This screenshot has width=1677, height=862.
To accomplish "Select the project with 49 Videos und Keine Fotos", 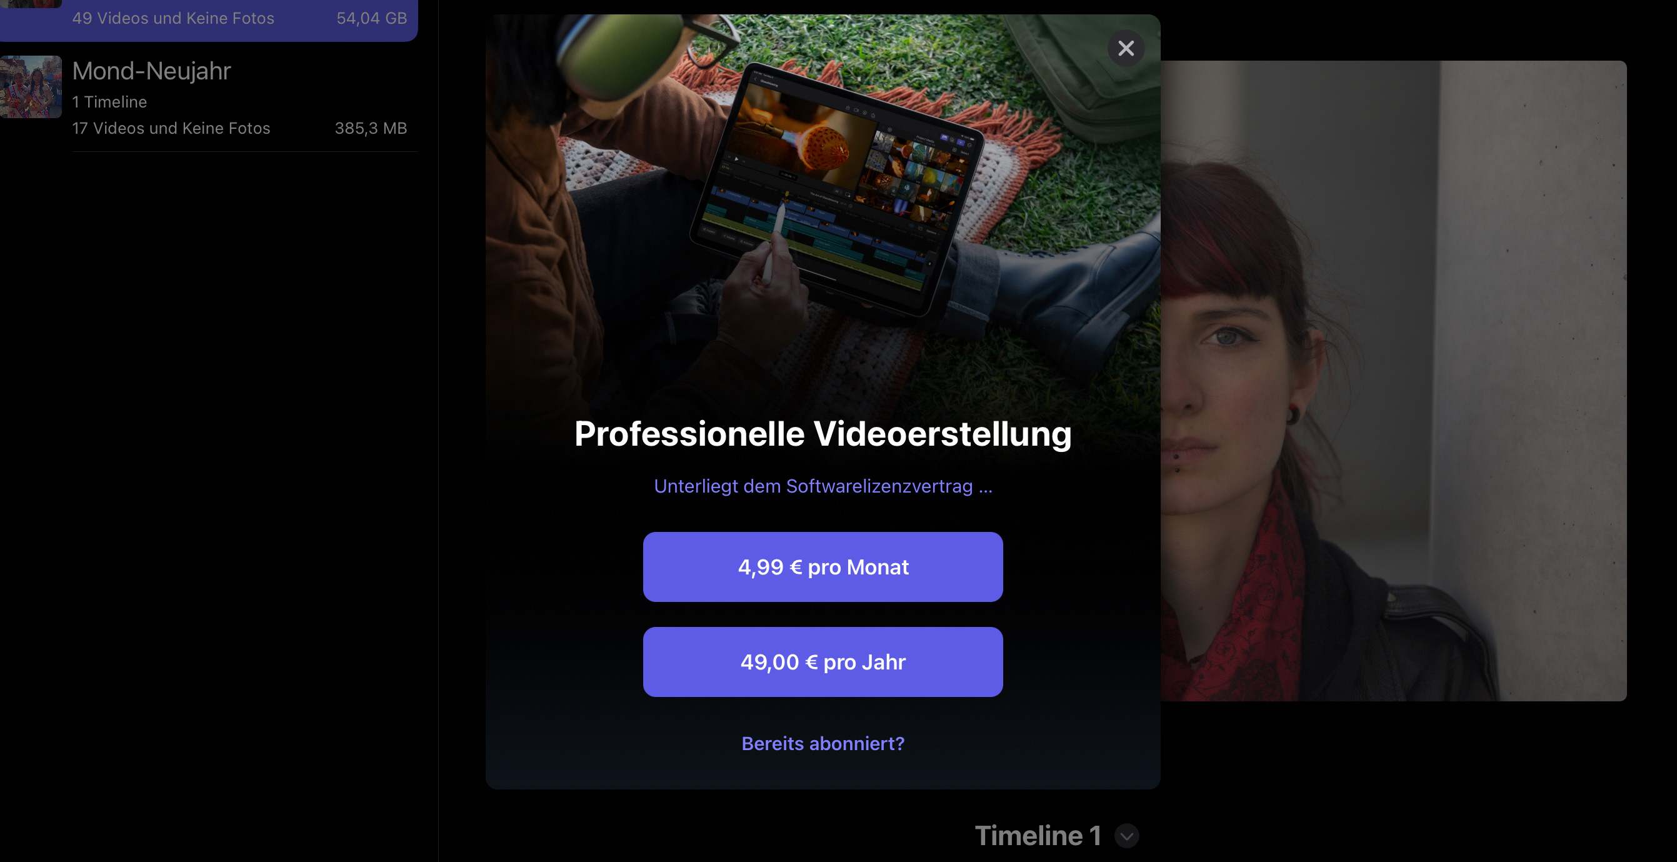I will pyautogui.click(x=208, y=18).
